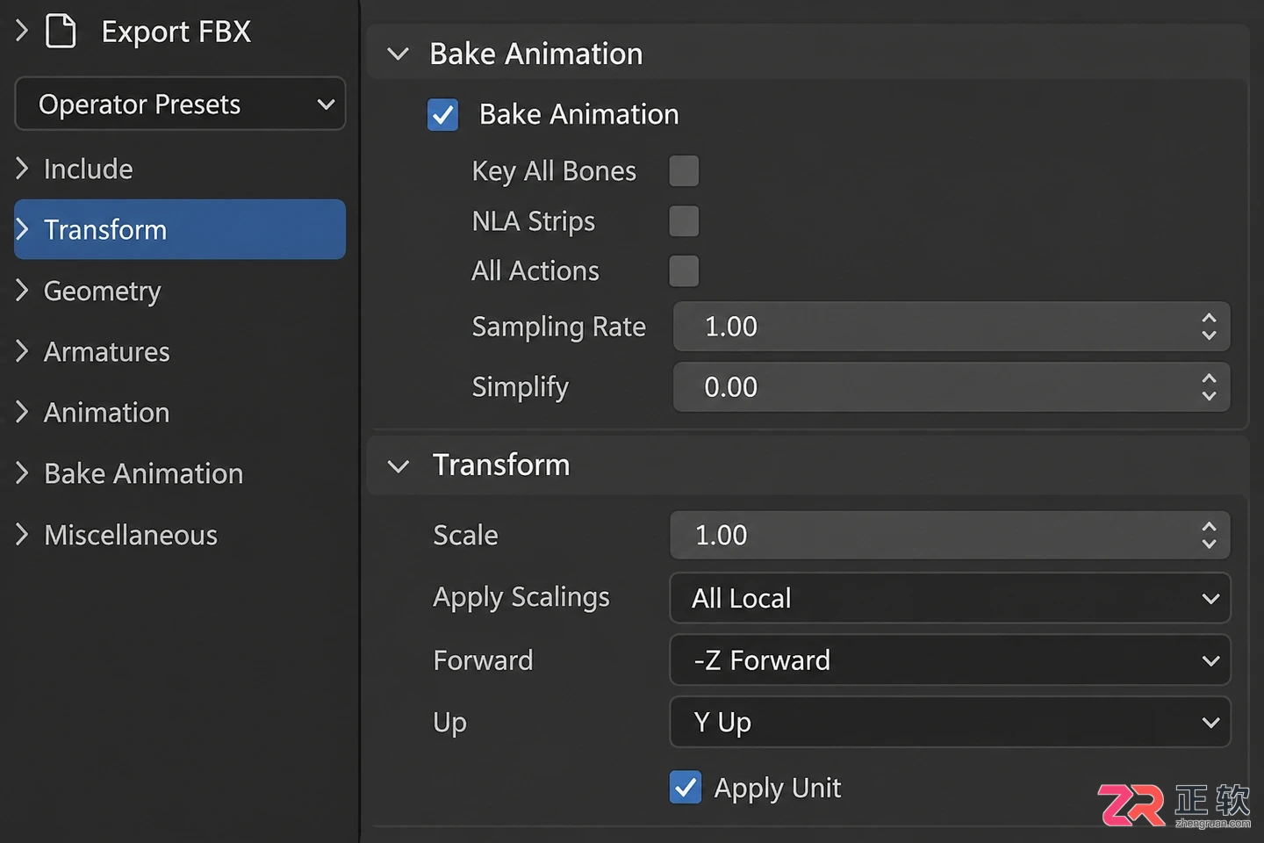Enable the Key All Bones checkbox
The width and height of the screenshot is (1264, 843).
[684, 170]
